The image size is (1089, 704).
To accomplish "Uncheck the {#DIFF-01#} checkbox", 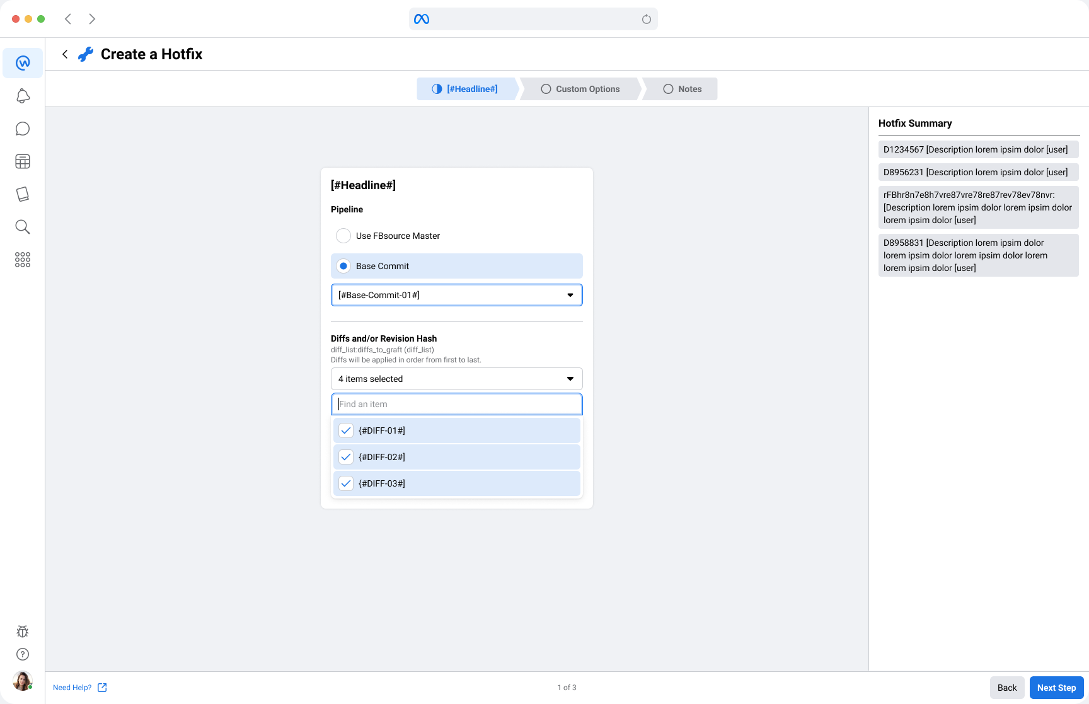I will [346, 430].
